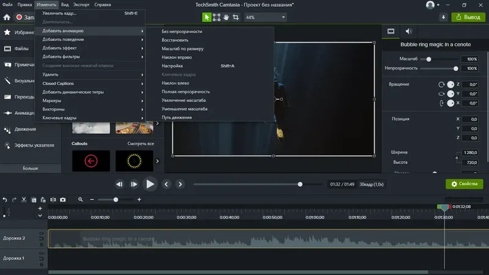
Task: Click the Непрозрачность slider handle
Action: [x=456, y=68]
